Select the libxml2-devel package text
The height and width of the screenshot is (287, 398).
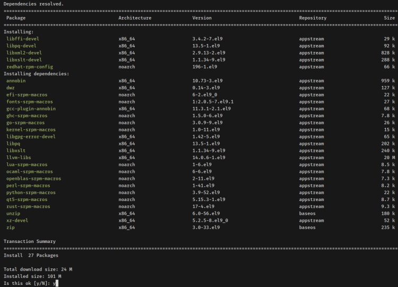[24, 53]
